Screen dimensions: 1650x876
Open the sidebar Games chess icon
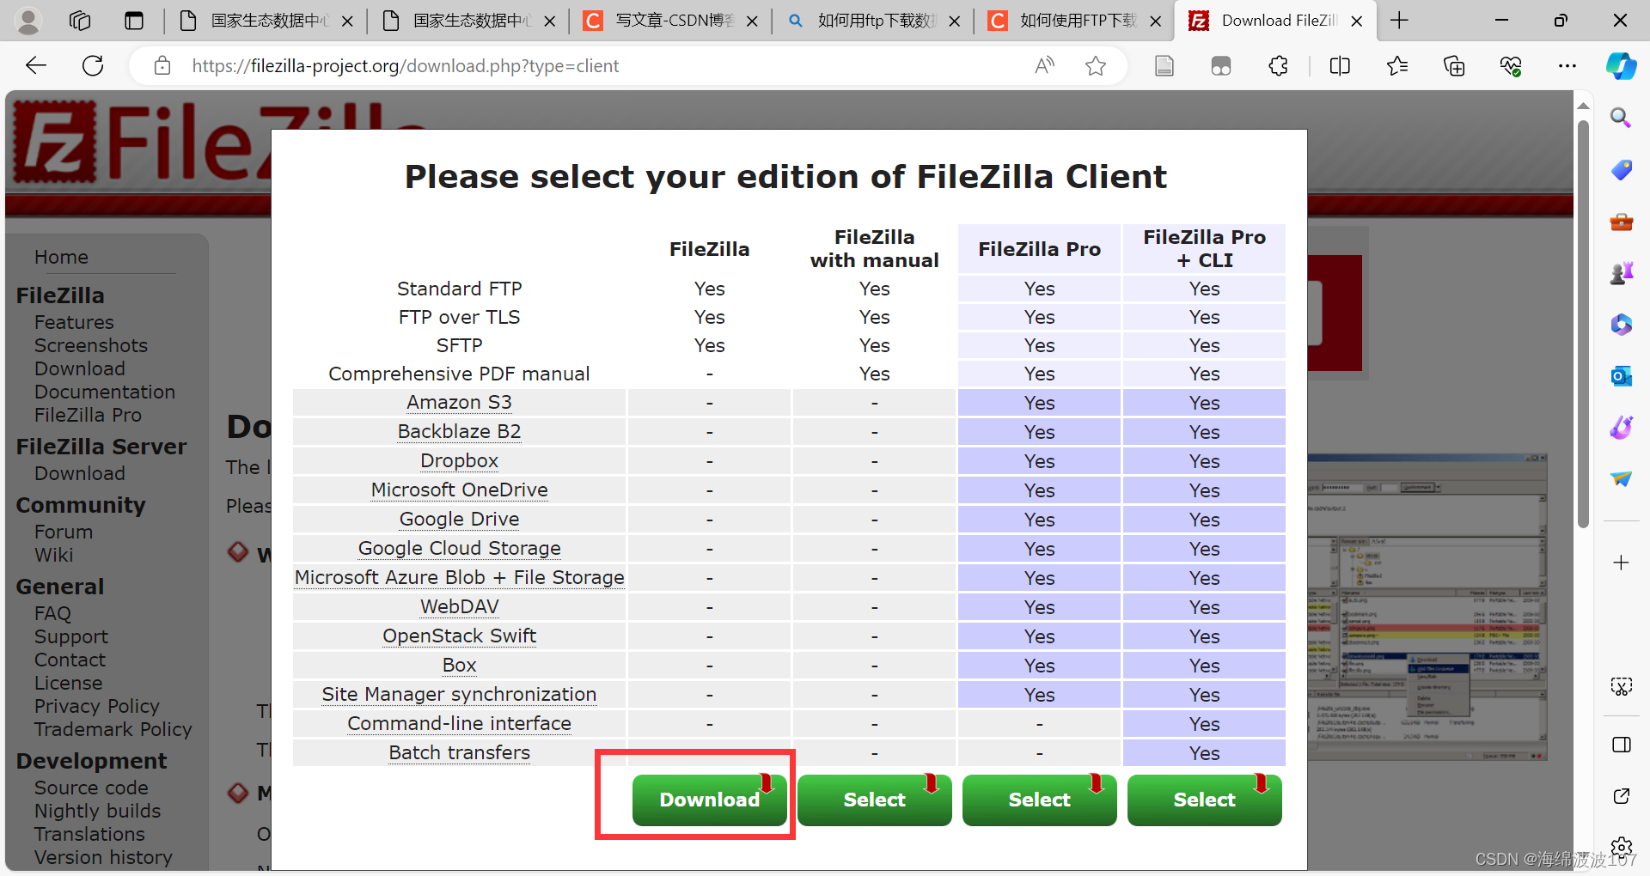(x=1621, y=273)
